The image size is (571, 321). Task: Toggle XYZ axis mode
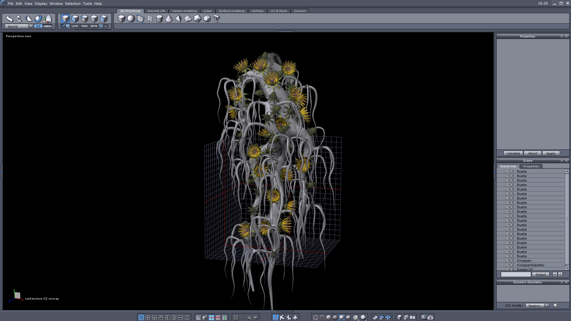click(x=38, y=26)
